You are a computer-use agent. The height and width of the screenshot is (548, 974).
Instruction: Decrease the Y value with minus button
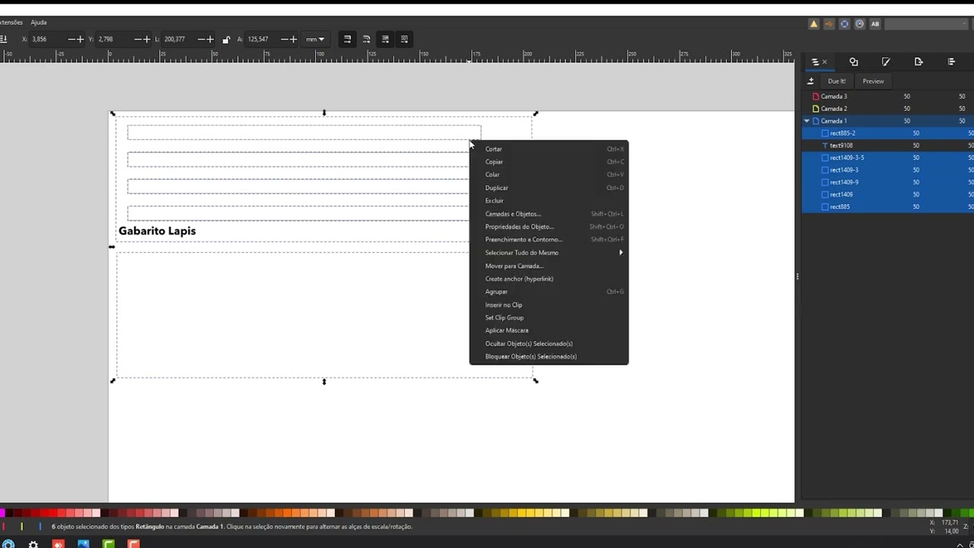pos(137,39)
